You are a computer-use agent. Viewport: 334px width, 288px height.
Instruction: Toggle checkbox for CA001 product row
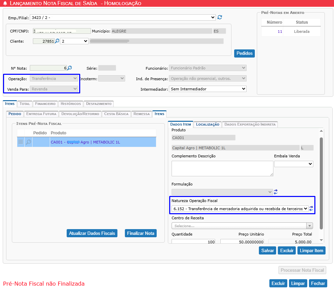click(x=21, y=142)
